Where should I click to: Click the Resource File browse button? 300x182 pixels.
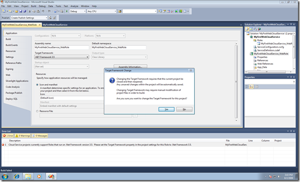click(x=135, y=115)
